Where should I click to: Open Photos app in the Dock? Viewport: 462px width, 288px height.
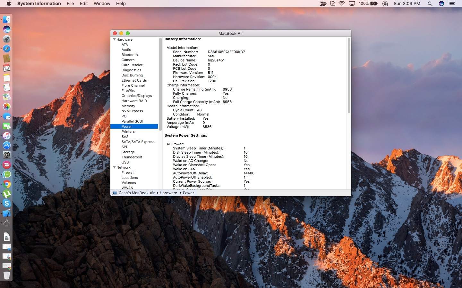[7, 107]
